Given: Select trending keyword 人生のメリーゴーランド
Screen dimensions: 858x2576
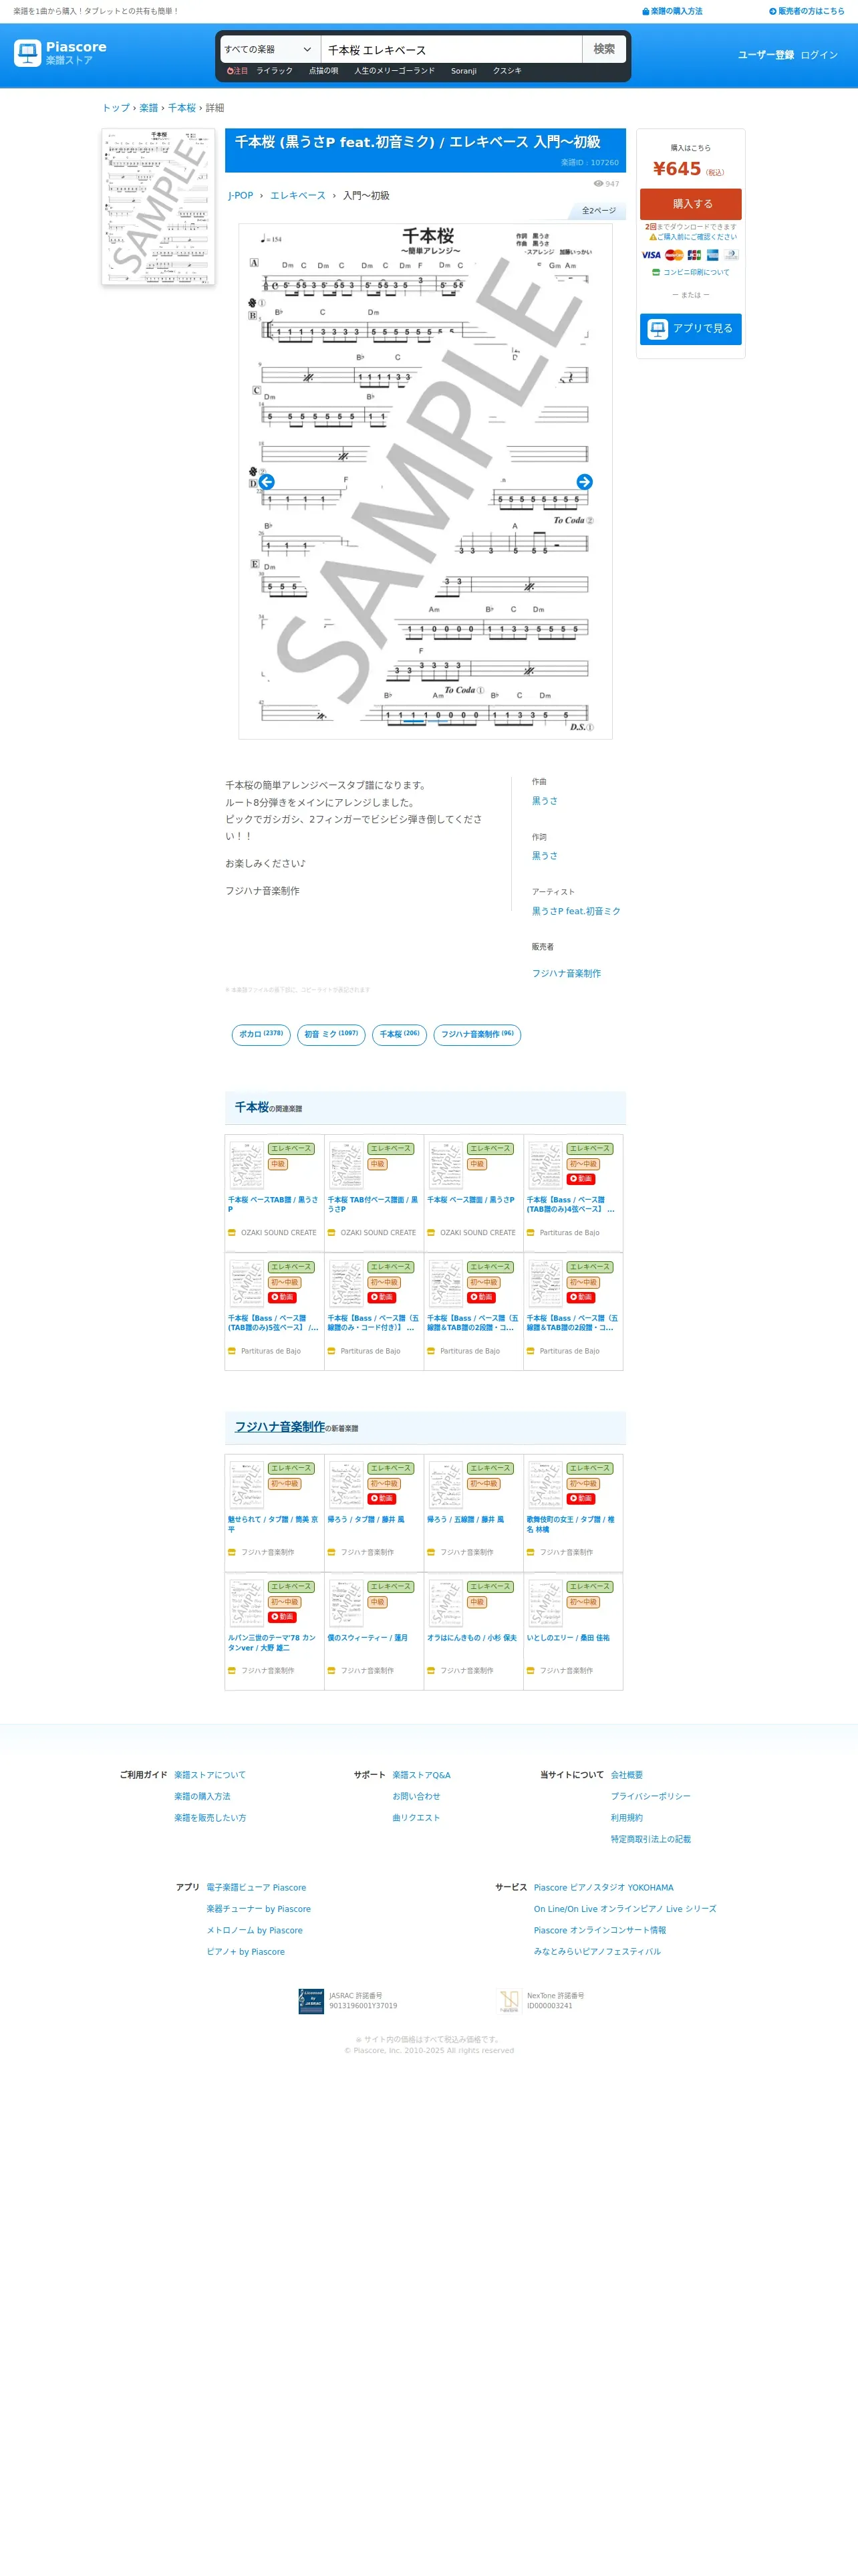Looking at the screenshot, I should tap(394, 71).
